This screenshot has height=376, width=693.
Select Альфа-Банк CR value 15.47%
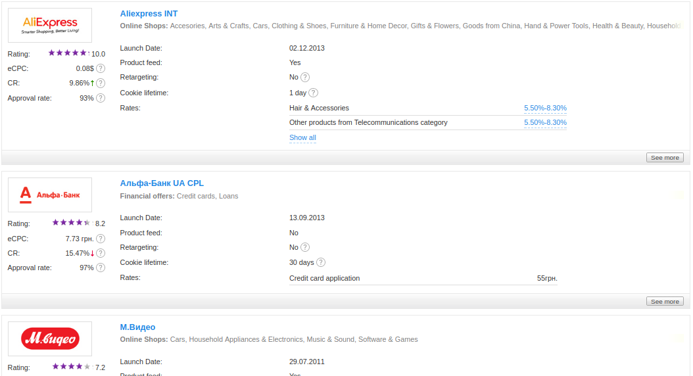click(x=78, y=253)
